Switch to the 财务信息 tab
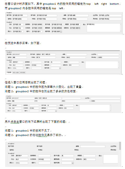The image size is (125, 169). click(23, 73)
